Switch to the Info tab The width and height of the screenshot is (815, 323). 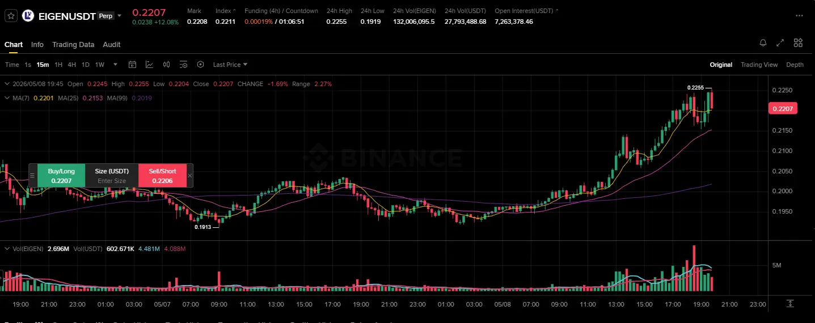pos(37,45)
